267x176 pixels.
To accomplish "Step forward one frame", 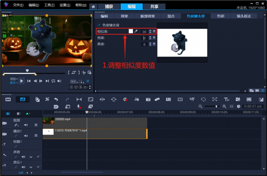I will click(41, 81).
